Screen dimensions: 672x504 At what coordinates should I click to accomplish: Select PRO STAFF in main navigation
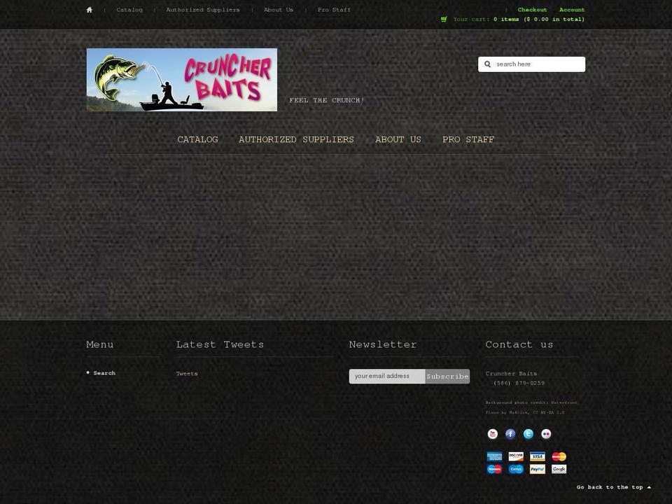pyautogui.click(x=468, y=140)
